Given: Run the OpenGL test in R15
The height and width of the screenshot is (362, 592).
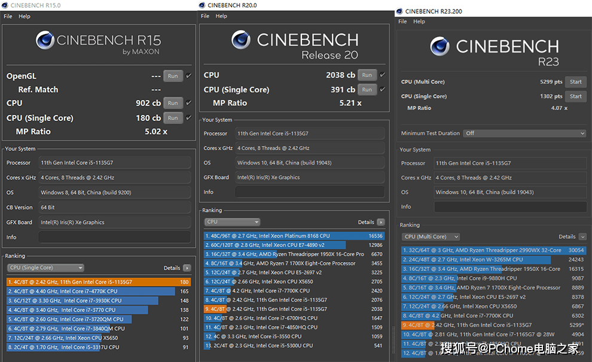Looking at the screenshot, I should tap(173, 76).
